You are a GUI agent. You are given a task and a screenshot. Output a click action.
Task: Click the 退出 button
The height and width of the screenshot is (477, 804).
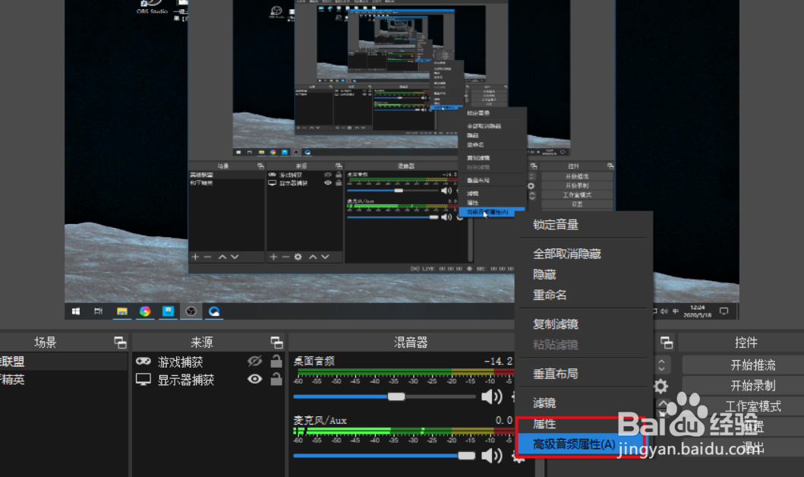point(743,447)
